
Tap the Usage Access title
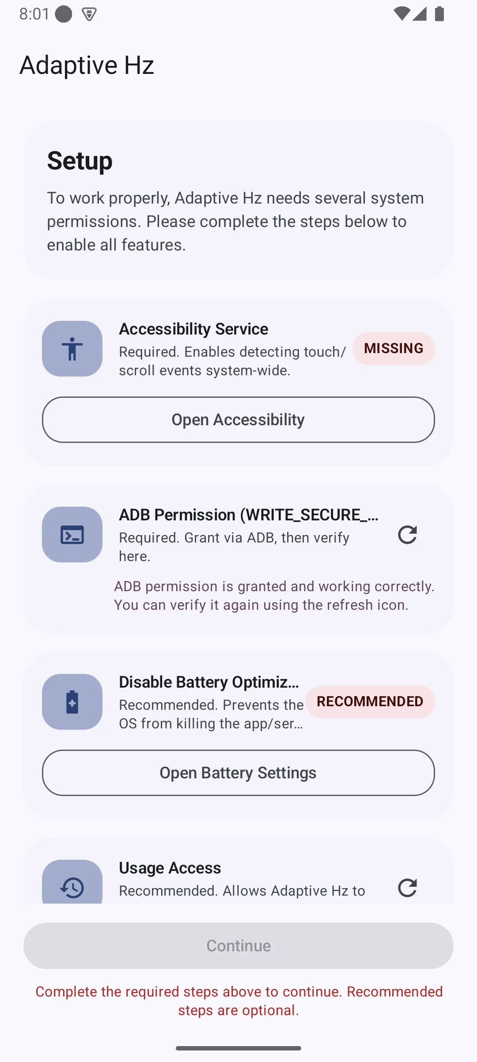click(170, 868)
